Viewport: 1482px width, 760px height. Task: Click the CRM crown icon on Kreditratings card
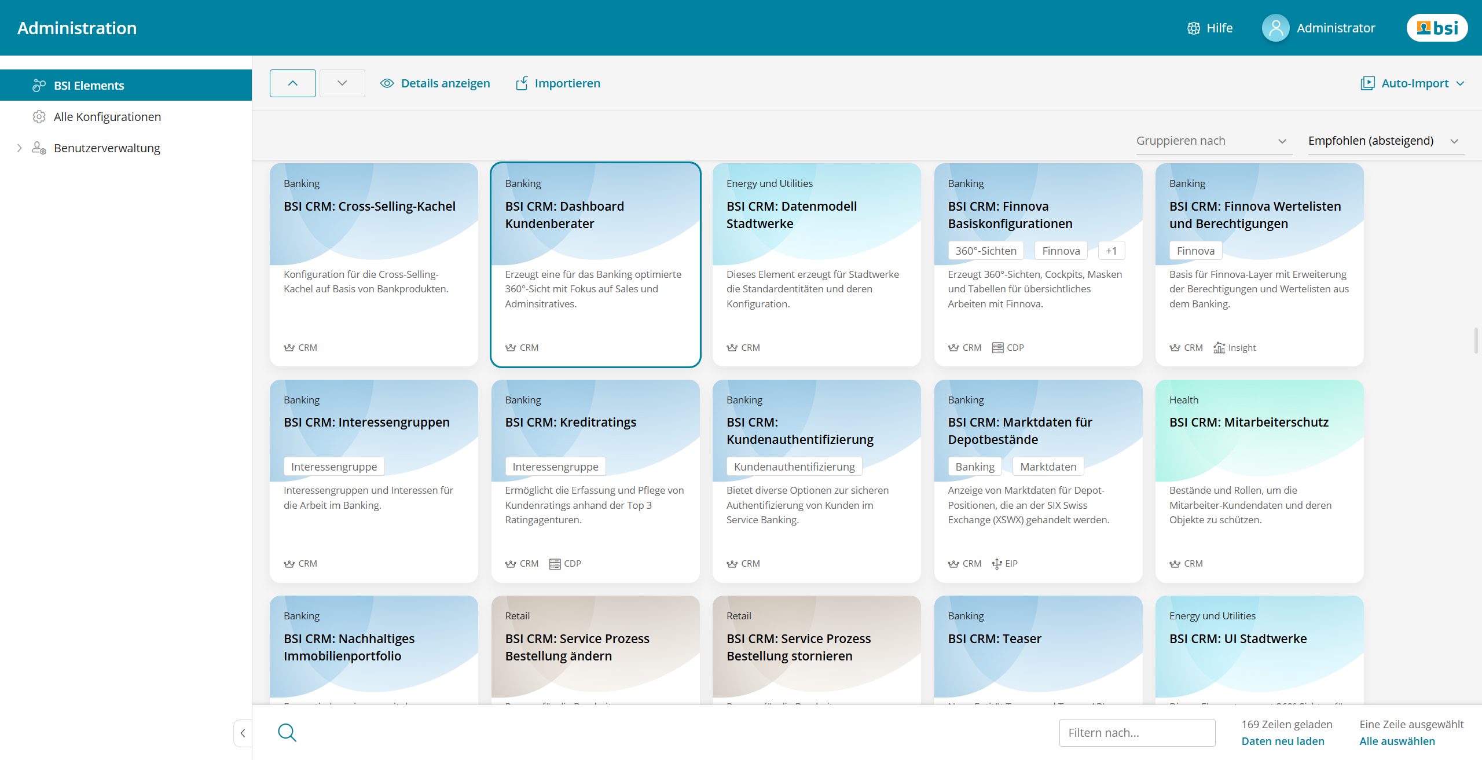tap(511, 563)
